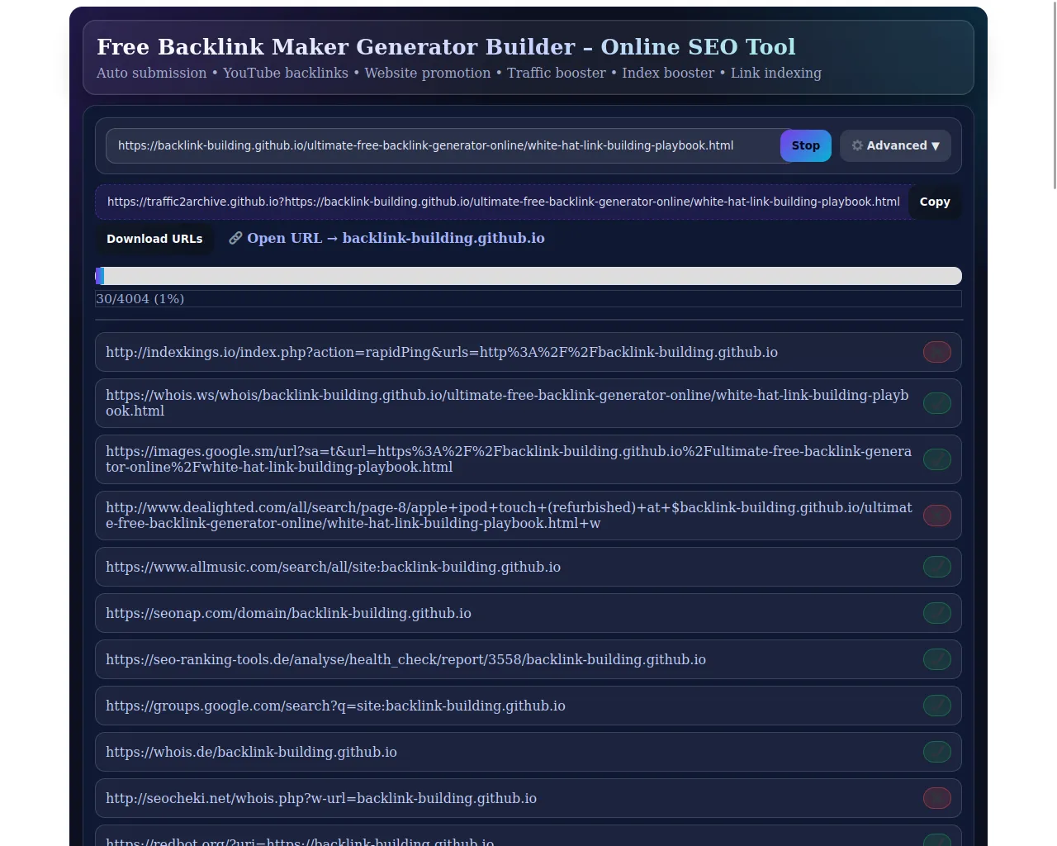The height and width of the screenshot is (846, 1057).
Task: Stop the backlink generation
Action: point(805,145)
